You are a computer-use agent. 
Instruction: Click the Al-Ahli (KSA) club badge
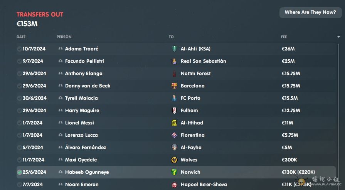point(174,49)
